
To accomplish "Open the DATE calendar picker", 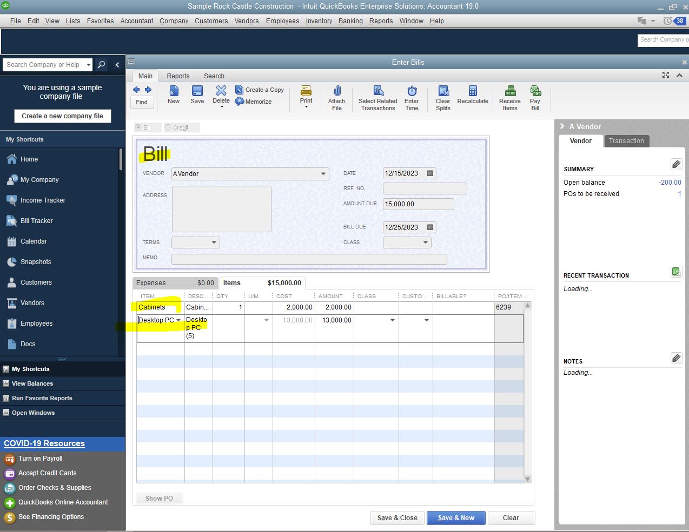I will (430, 173).
